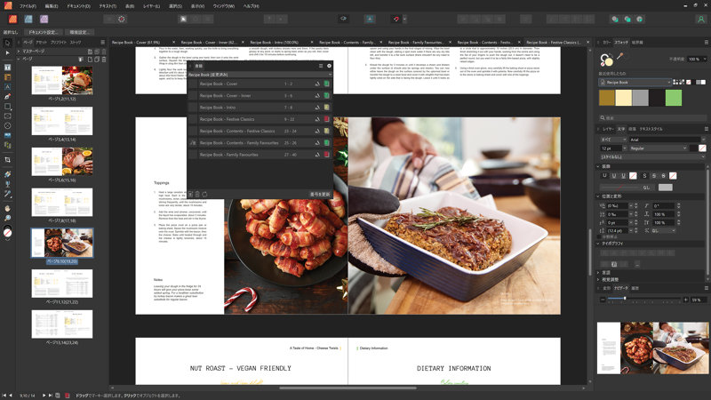The image size is (711, 400).
Task: Pick the gold colour swatch
Action: 607,98
